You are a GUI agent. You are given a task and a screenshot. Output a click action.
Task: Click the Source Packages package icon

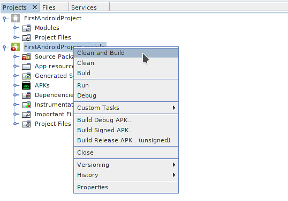26,57
